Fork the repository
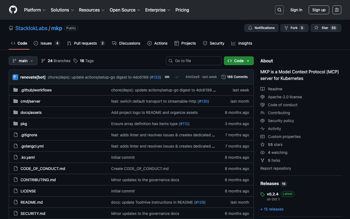350x219 pixels. pyautogui.click(x=294, y=28)
